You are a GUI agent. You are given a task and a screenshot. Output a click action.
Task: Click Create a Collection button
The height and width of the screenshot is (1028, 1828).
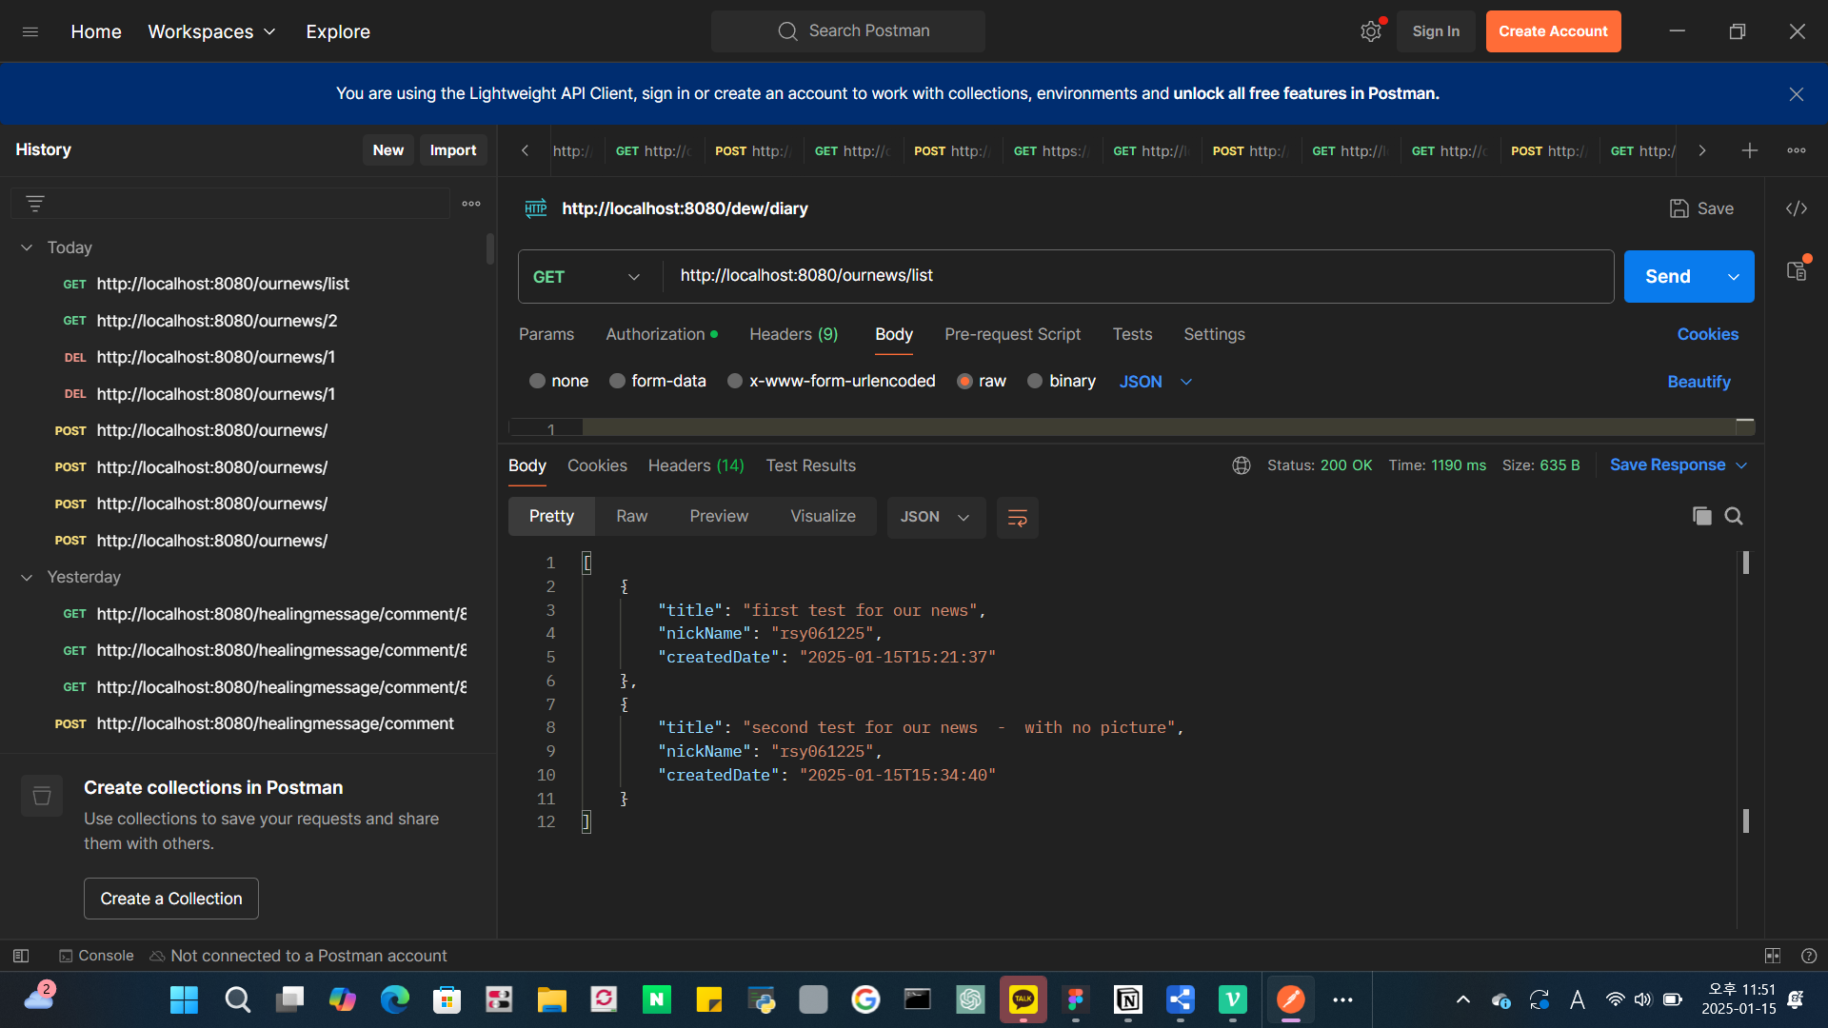171,899
